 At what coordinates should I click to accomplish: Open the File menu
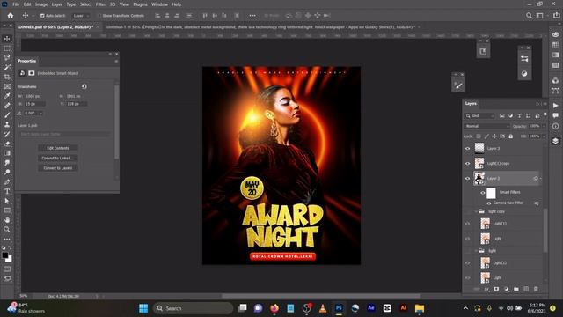[x=16, y=4]
